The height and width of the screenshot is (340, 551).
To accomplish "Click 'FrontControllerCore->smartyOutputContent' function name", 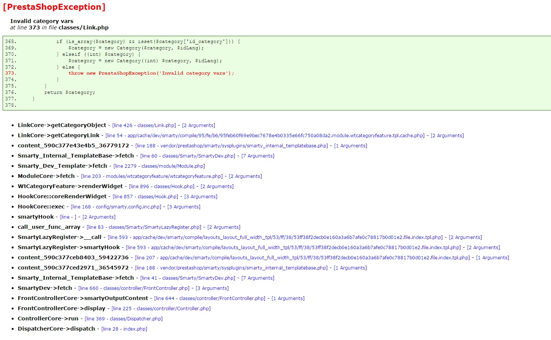I will pos(83,298).
